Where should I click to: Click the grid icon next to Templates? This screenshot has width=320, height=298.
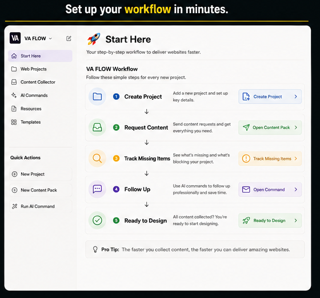point(14,122)
